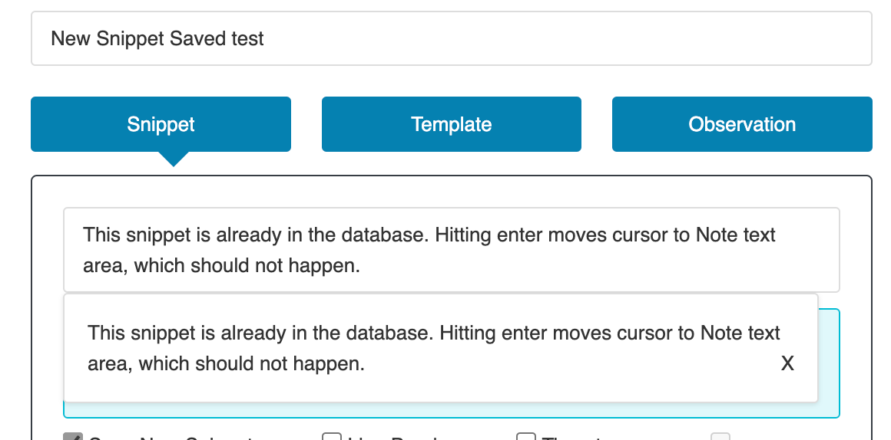Screen dimensions: 891x440
Task: Toggle the checked Save New Snippet checkbox
Action: [x=73, y=437]
